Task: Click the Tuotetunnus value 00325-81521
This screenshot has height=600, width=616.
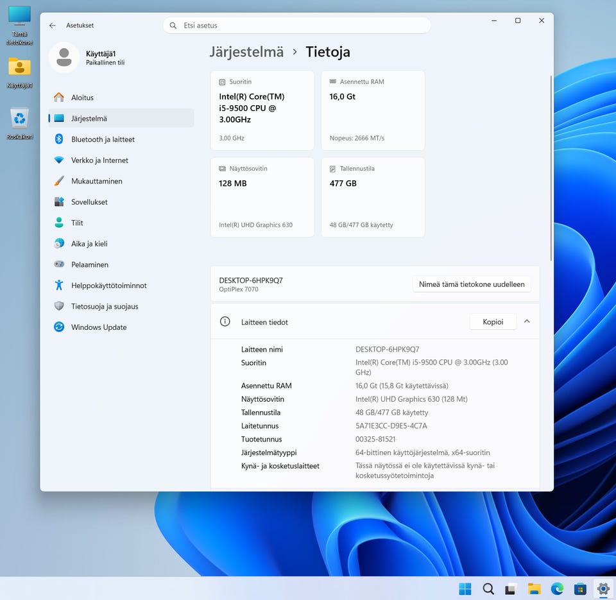Action: [x=375, y=439]
